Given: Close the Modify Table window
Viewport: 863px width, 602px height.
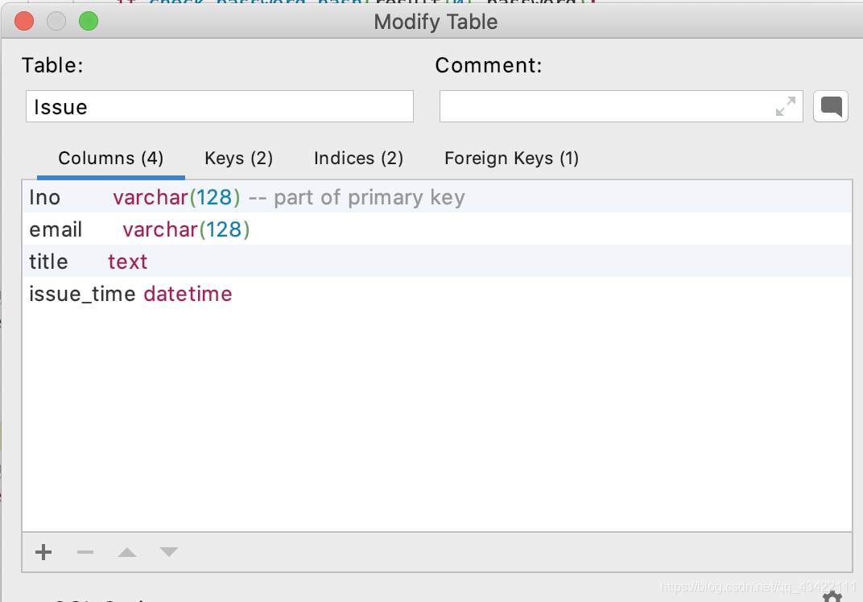Looking at the screenshot, I should click(24, 22).
